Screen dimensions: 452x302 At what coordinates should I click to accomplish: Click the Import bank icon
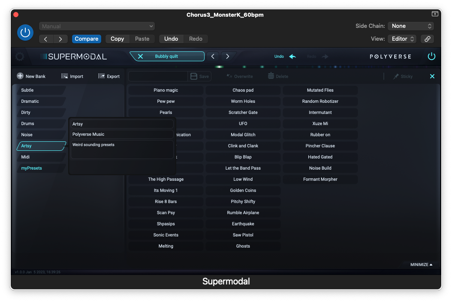click(65, 76)
